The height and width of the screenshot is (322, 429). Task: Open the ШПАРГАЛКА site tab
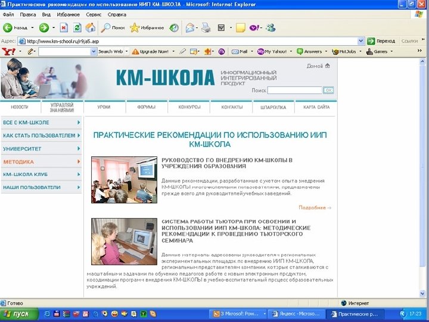(273, 107)
